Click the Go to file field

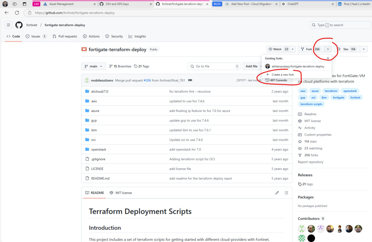pos(214,66)
